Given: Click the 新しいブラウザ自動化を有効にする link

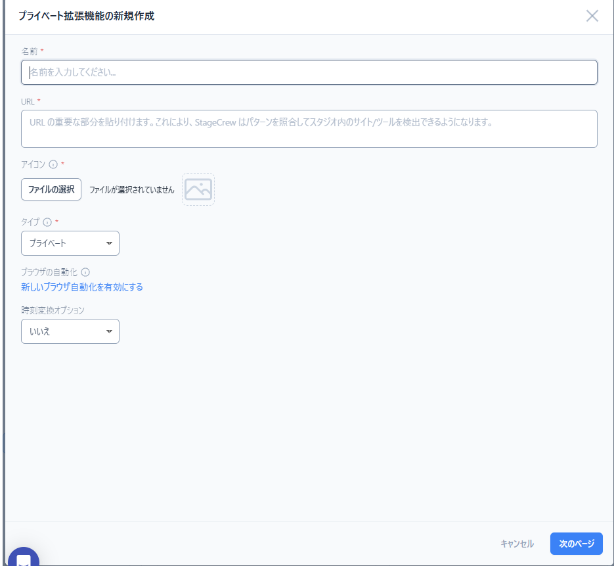Looking at the screenshot, I should [82, 287].
